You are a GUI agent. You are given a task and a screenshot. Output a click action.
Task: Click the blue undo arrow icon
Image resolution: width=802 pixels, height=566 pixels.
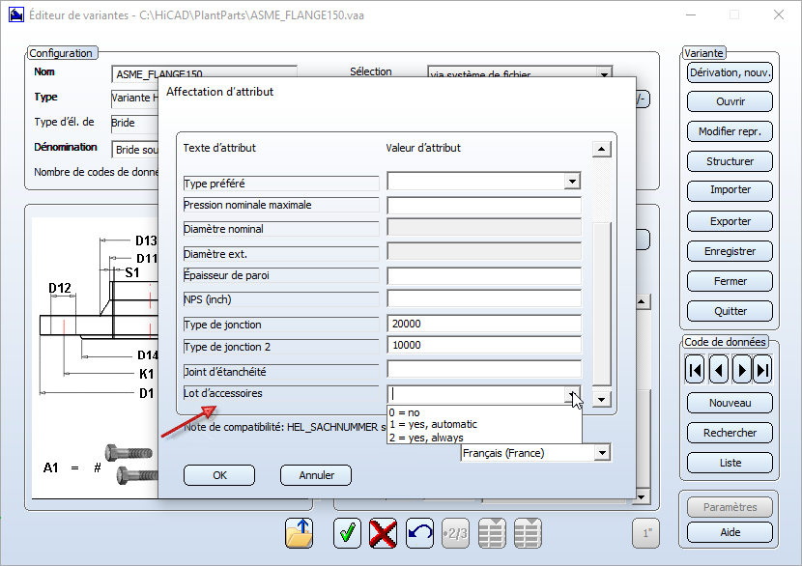pyautogui.click(x=419, y=533)
